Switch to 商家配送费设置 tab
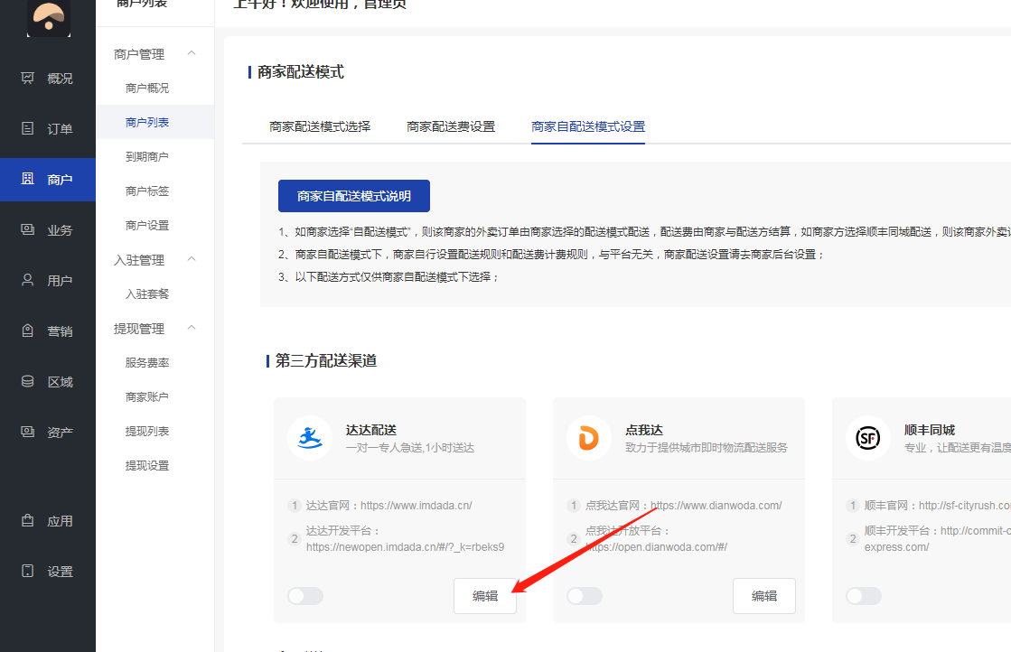Image resolution: width=1011 pixels, height=652 pixels. 451,127
